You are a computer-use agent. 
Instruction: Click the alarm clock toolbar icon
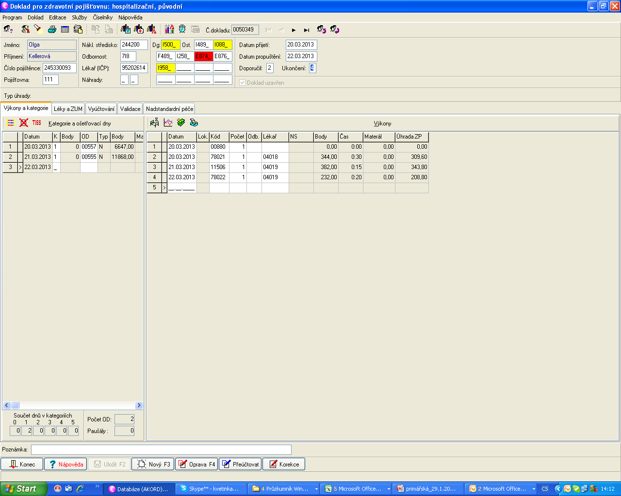(182, 30)
